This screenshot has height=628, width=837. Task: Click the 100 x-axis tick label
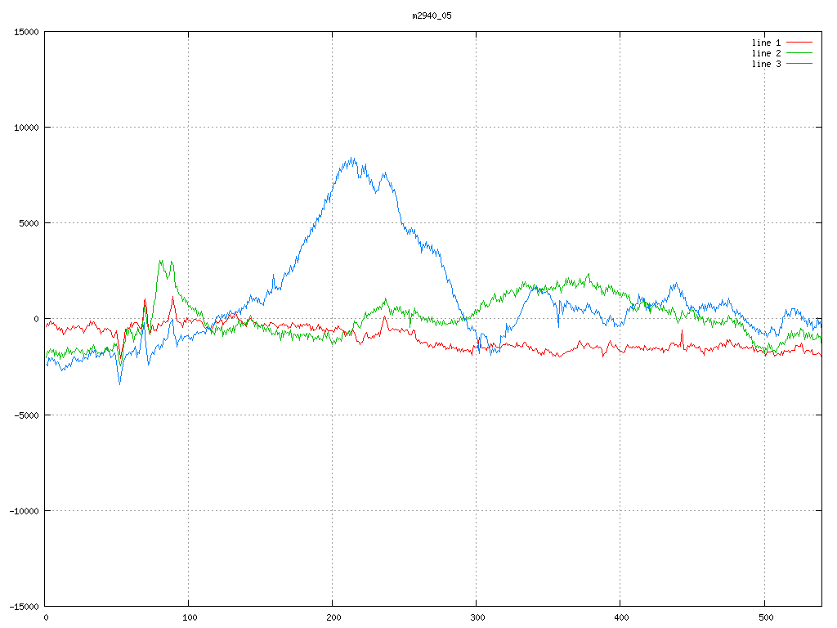click(189, 617)
